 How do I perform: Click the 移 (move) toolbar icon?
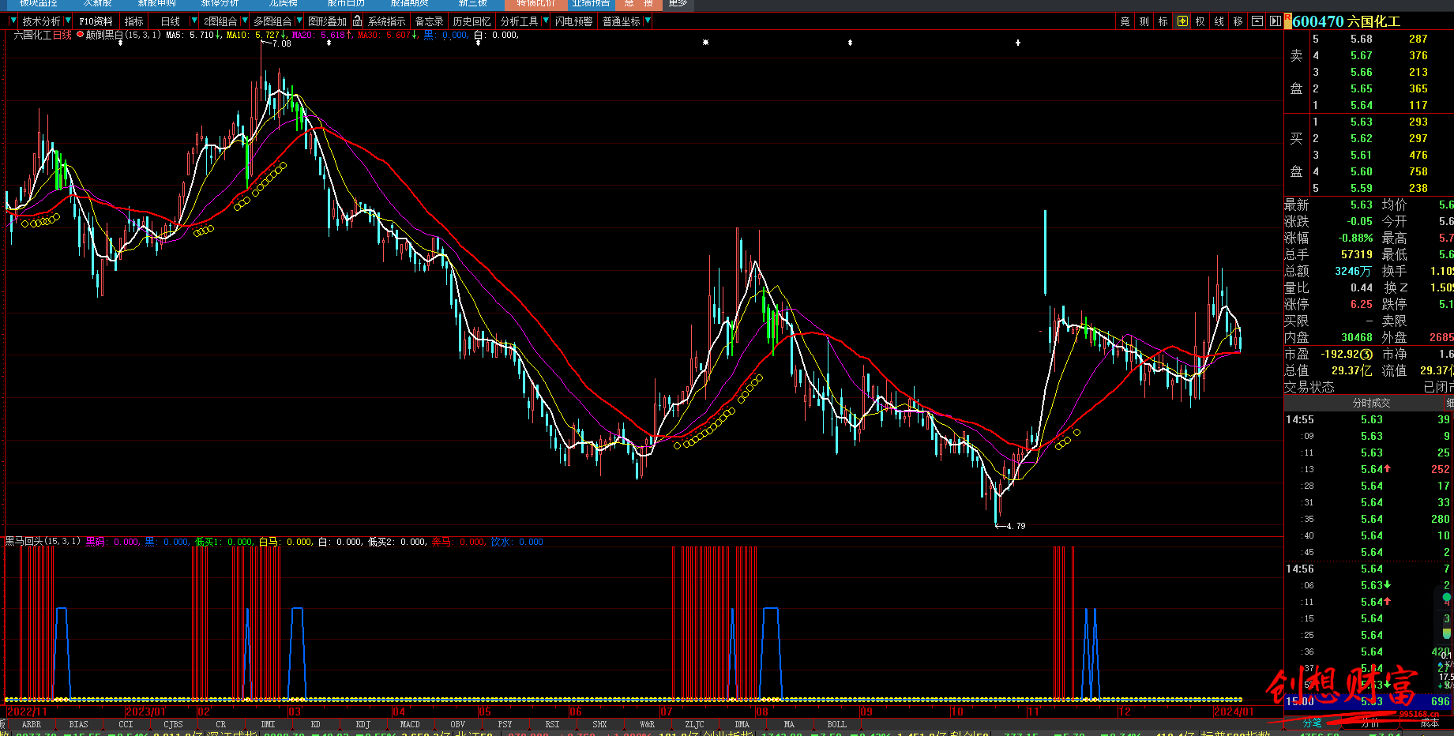pyautogui.click(x=1238, y=21)
